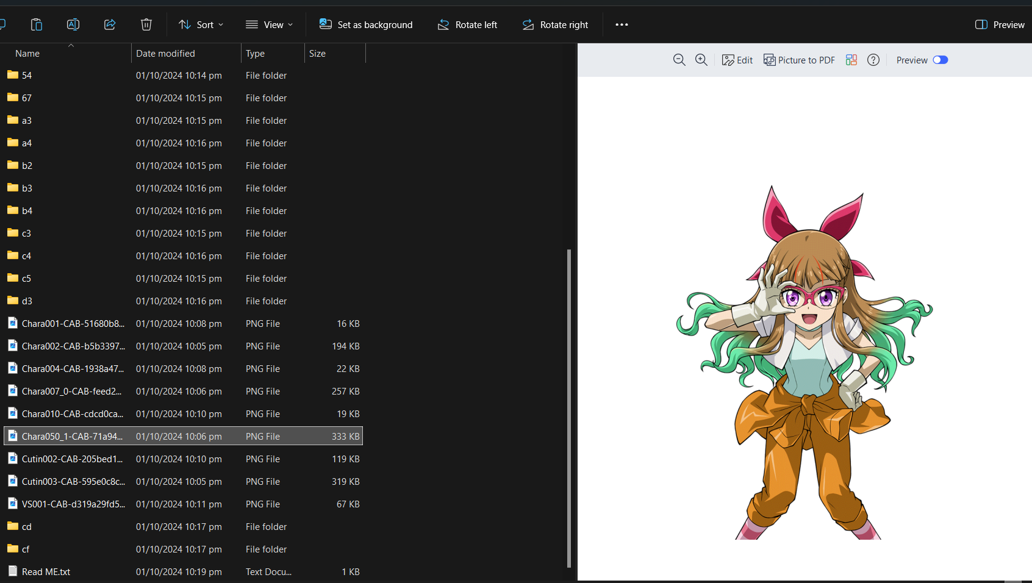
Task: Click the Rename icon in toolbar
Action: coord(73,24)
